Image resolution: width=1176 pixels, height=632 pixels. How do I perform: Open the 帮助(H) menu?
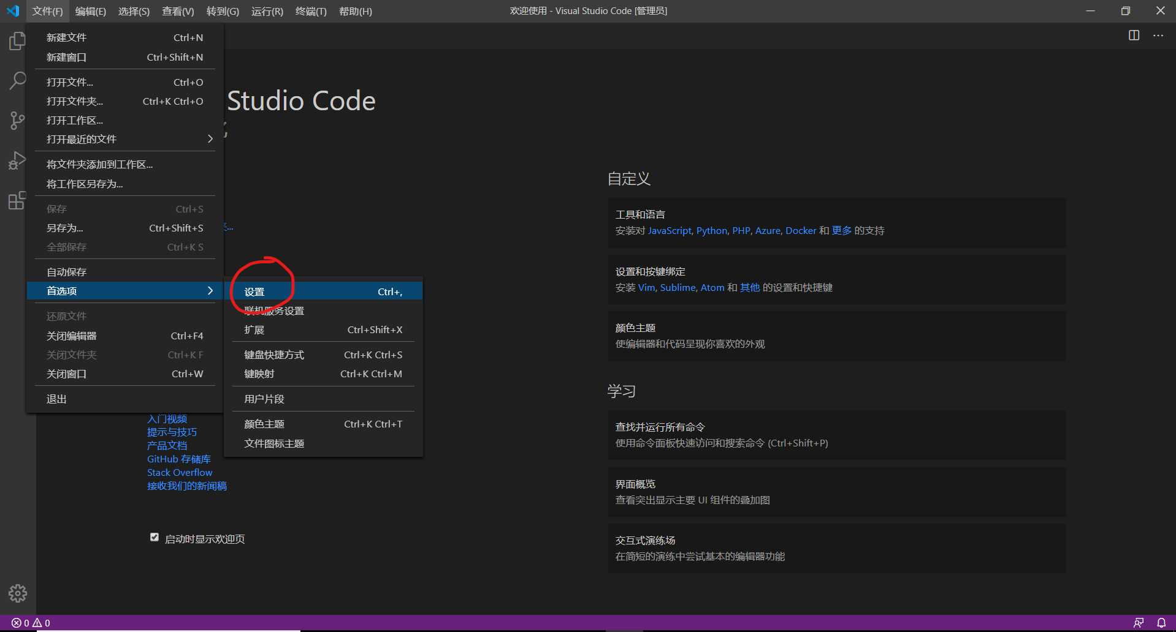[x=356, y=11]
